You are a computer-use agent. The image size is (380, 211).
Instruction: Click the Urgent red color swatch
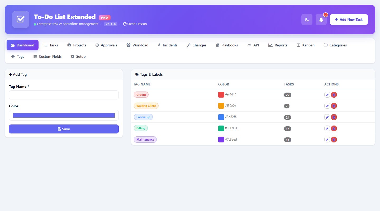221,94
